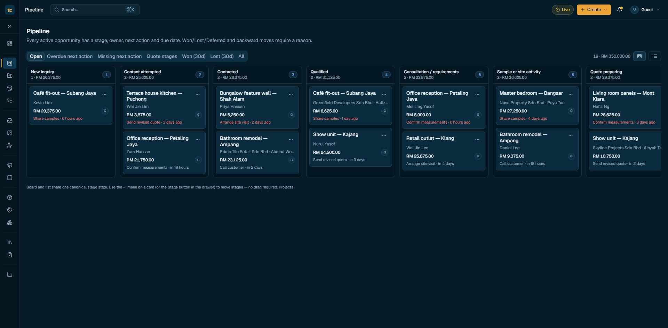Select the Won (30d) tab

pos(194,56)
